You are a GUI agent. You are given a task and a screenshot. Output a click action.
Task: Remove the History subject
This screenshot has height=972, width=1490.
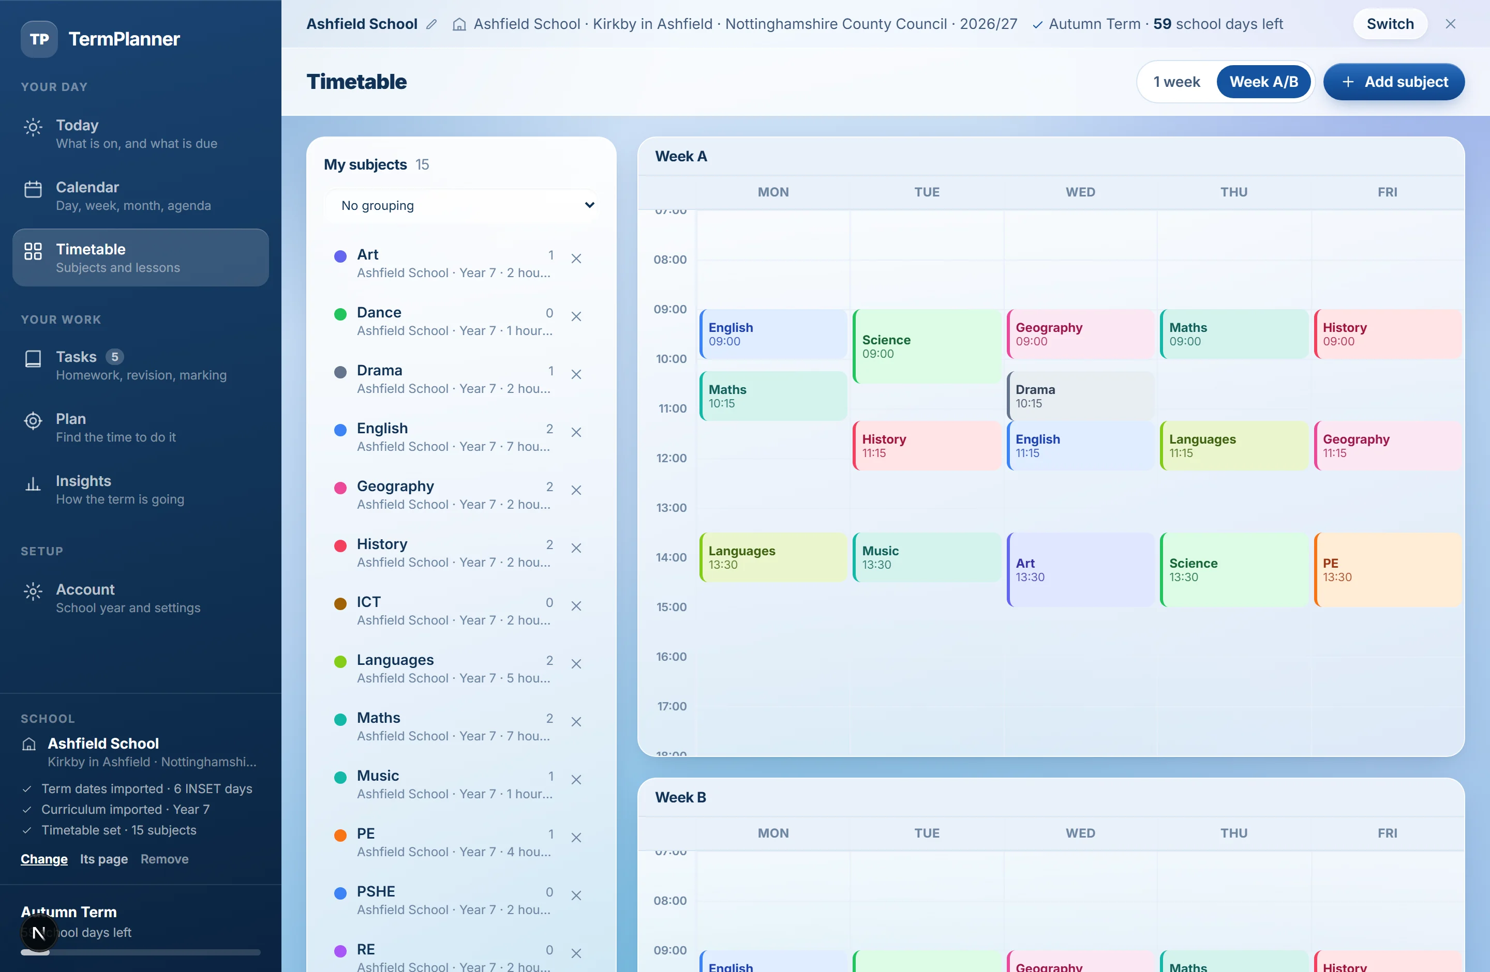coord(576,548)
